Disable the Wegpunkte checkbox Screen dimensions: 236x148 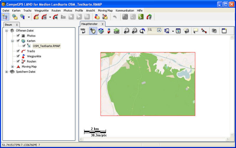click(18, 56)
